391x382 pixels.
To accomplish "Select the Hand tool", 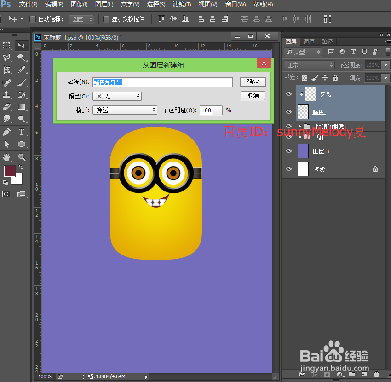I will pos(6,157).
